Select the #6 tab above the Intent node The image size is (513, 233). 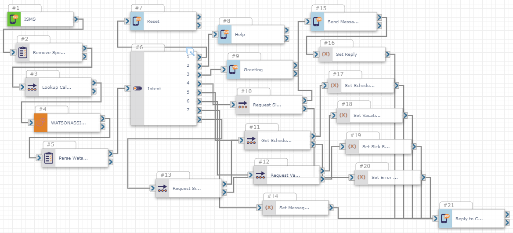click(147, 47)
